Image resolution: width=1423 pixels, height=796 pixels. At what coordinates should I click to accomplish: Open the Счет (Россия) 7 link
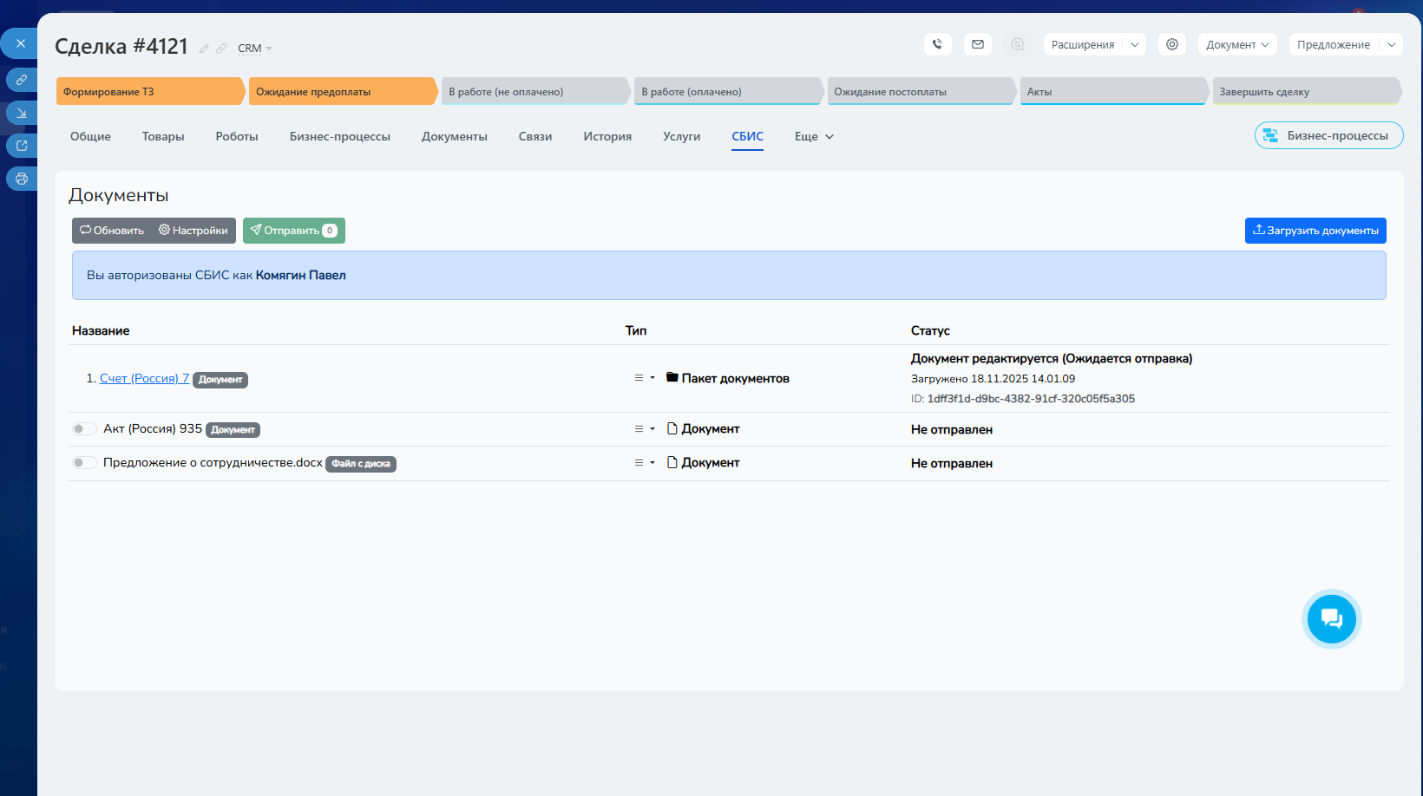tap(144, 378)
